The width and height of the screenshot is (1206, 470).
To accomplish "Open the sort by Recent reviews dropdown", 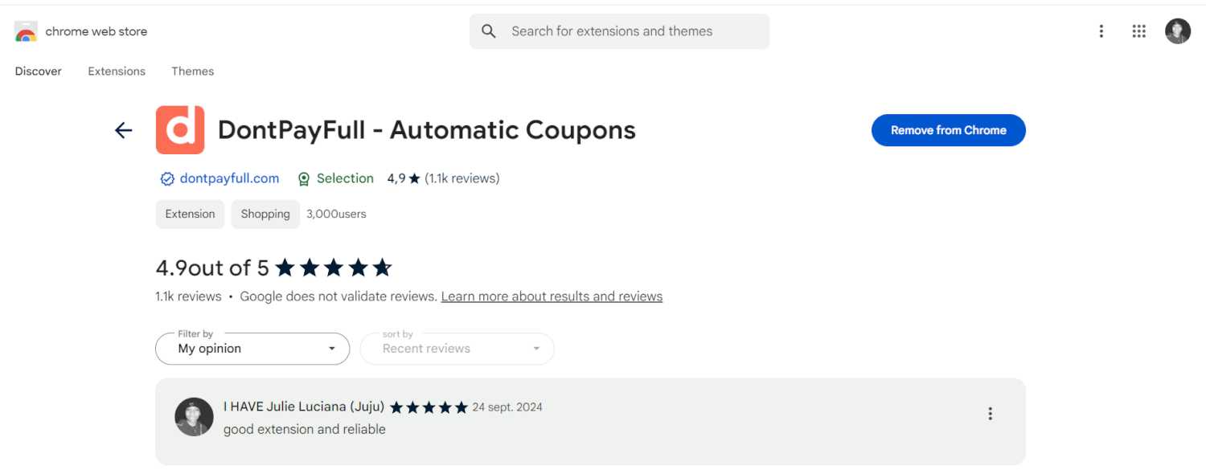I will coord(457,349).
